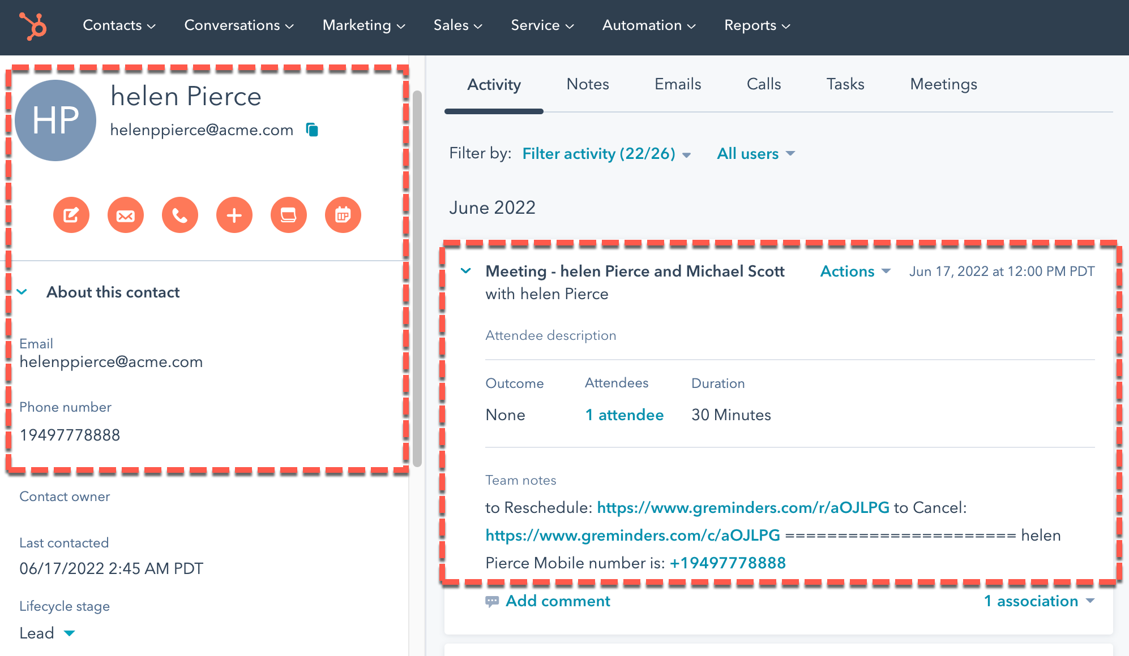Viewport: 1129px width, 656px height.
Task: Open more actions with the plus icon
Action: (x=234, y=215)
